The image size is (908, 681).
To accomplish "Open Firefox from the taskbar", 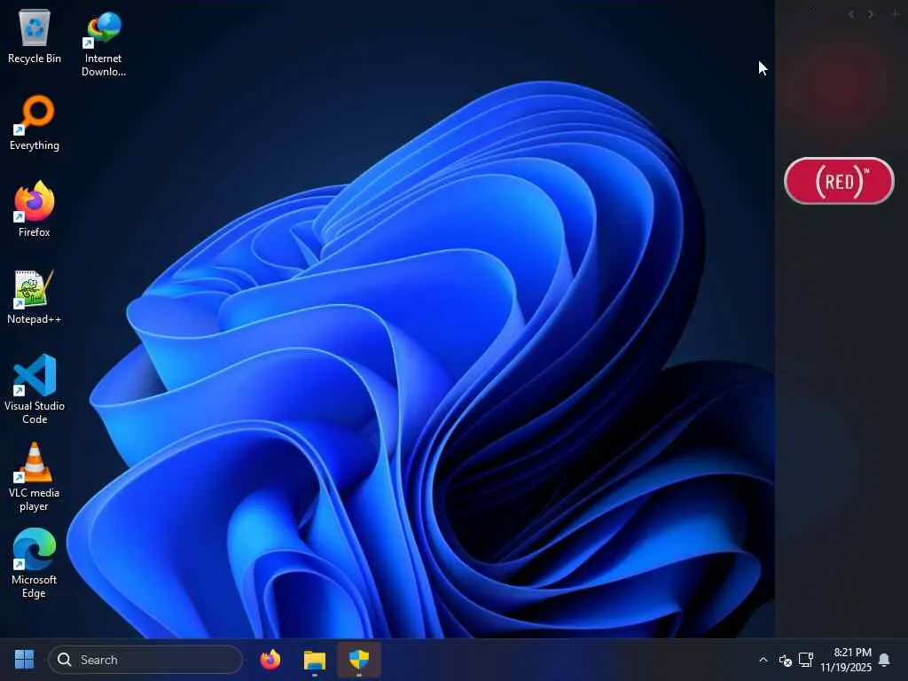I will click(270, 660).
